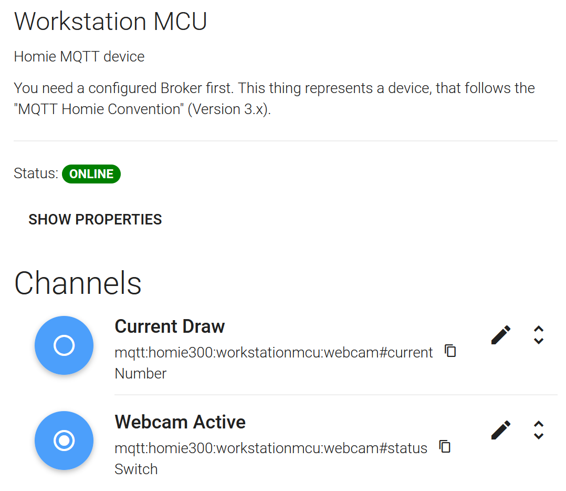Click the Workstation MCU heading

[110, 22]
